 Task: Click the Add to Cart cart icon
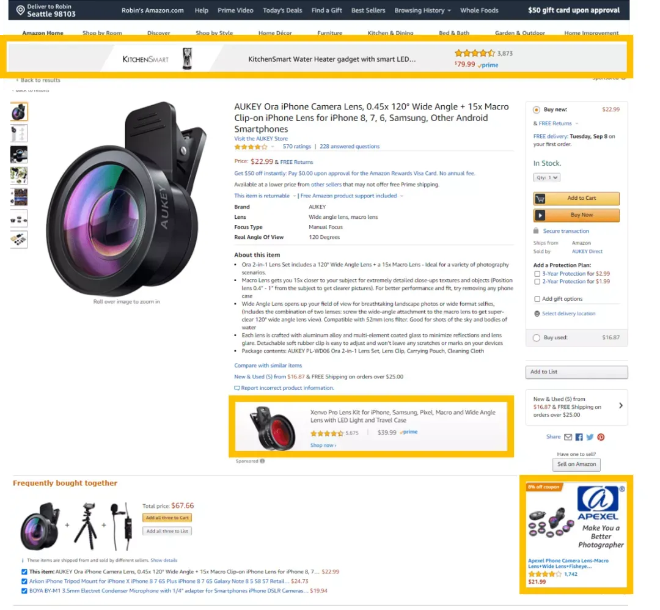click(540, 198)
